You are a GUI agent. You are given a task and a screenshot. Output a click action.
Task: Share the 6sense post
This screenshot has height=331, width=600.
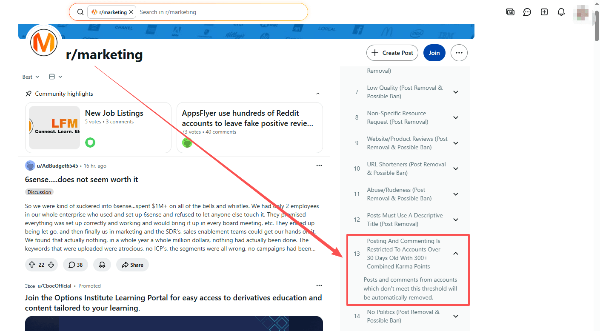click(x=132, y=265)
